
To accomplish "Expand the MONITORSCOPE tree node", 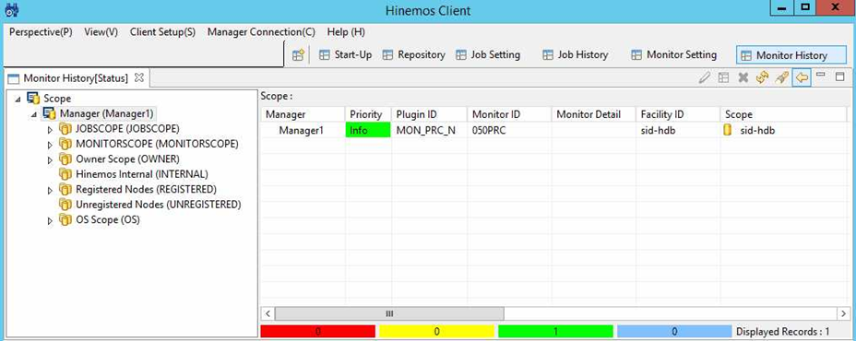I will pos(50,145).
